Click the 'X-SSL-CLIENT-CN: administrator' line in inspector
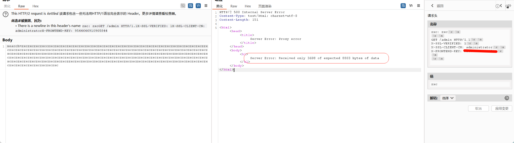Screen dimensions: 514x143 (x=462, y=47)
